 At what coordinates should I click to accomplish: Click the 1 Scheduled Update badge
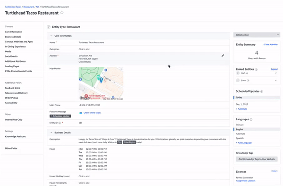pyautogui.click(x=60, y=116)
